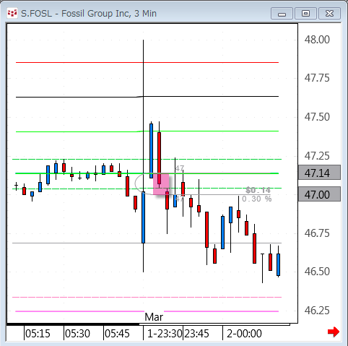This screenshot has width=348, height=346.
Task: Click the $0.14 profit annotation
Action: pyautogui.click(x=258, y=190)
